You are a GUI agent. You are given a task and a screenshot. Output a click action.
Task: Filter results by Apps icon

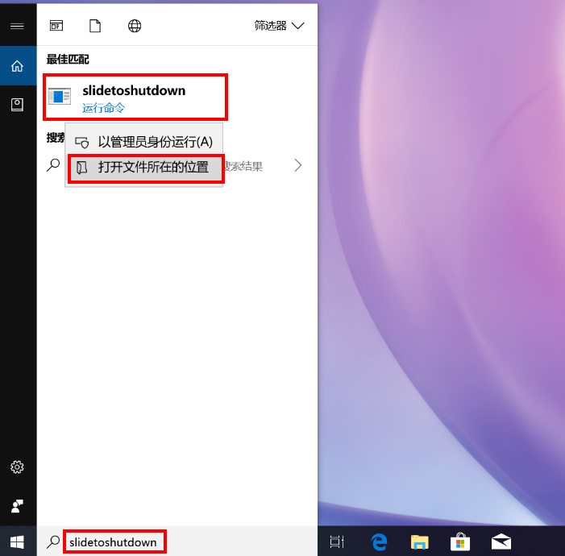click(x=56, y=26)
